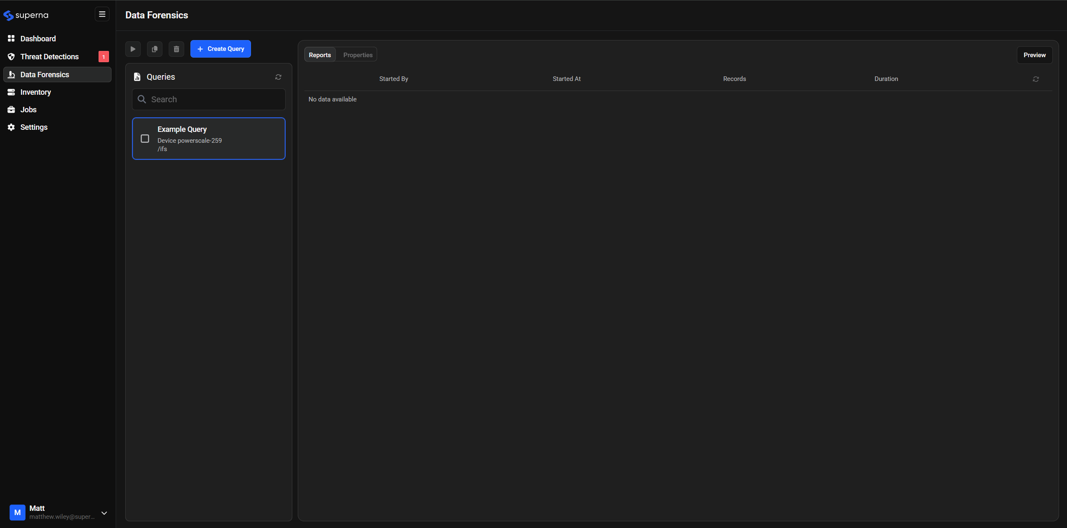
Task: Collapse sidebar with hamburger menu icon
Action: [102, 14]
